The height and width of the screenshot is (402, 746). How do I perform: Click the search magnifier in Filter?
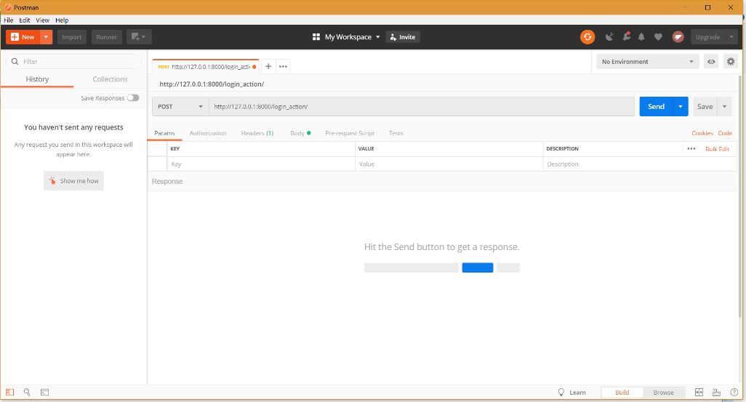15,61
